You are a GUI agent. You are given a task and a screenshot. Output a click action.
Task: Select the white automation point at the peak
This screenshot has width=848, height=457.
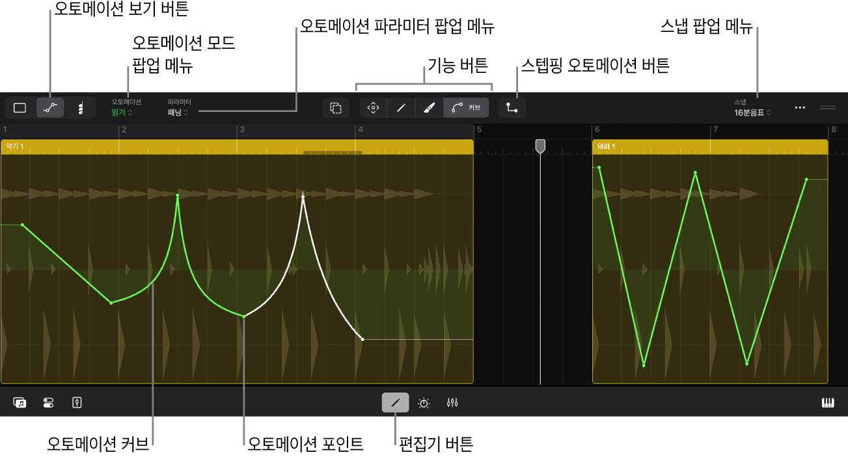pos(303,196)
